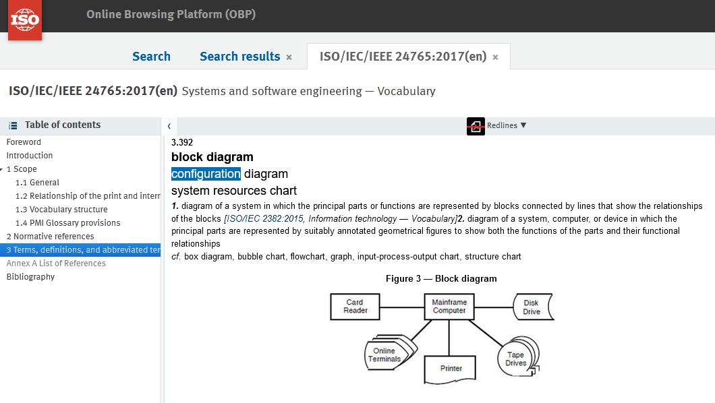Close the ISO/IEC/IEEE 24765:2017(en) tab

click(x=495, y=57)
